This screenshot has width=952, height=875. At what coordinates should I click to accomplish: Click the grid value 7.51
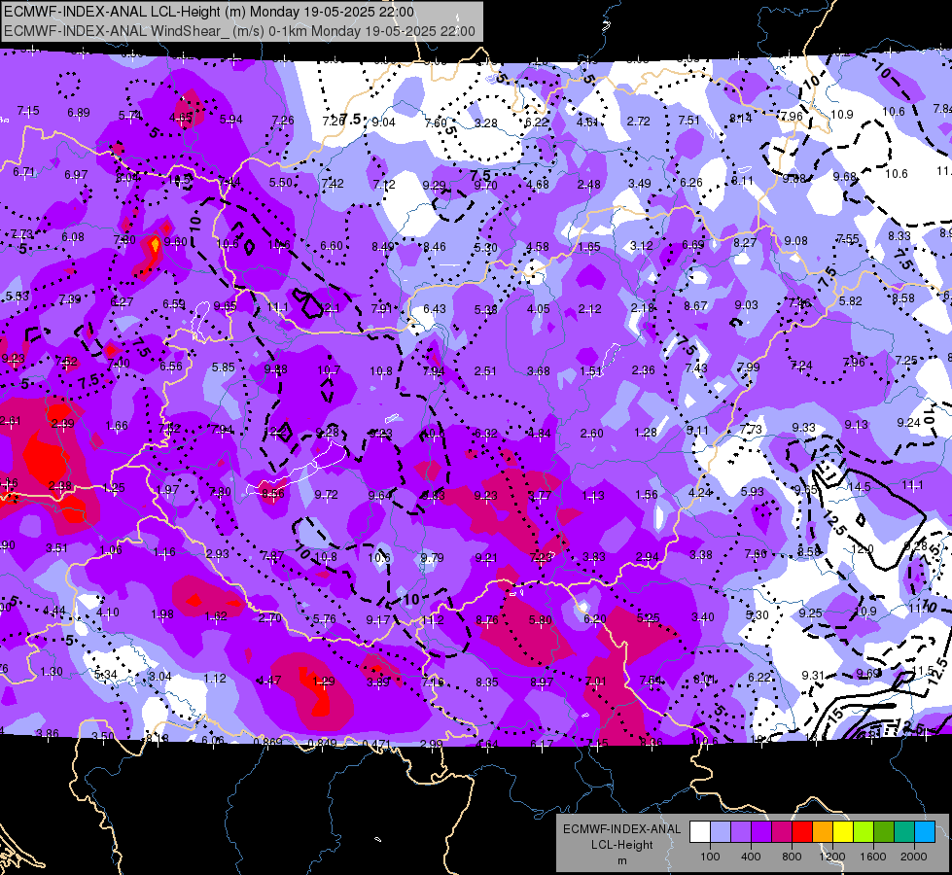tap(689, 121)
